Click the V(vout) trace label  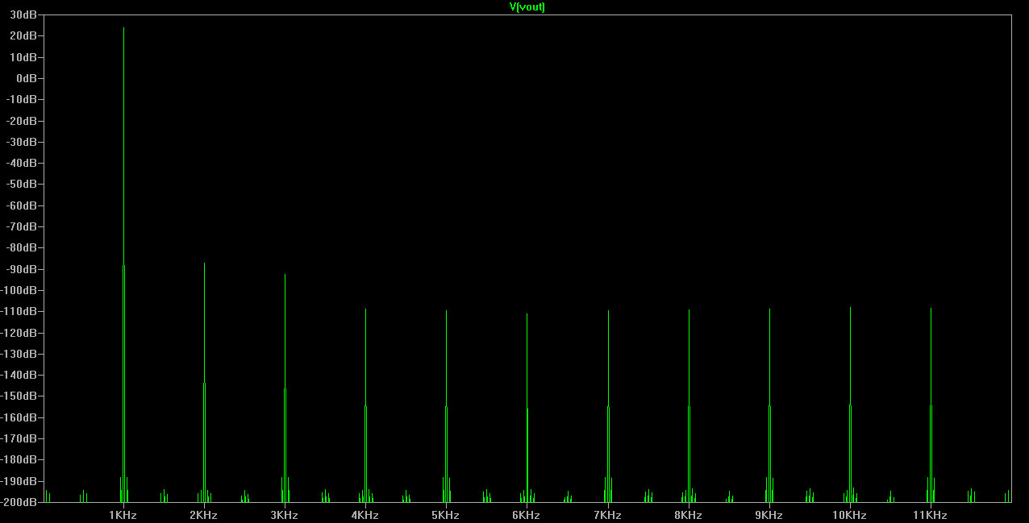click(x=527, y=7)
